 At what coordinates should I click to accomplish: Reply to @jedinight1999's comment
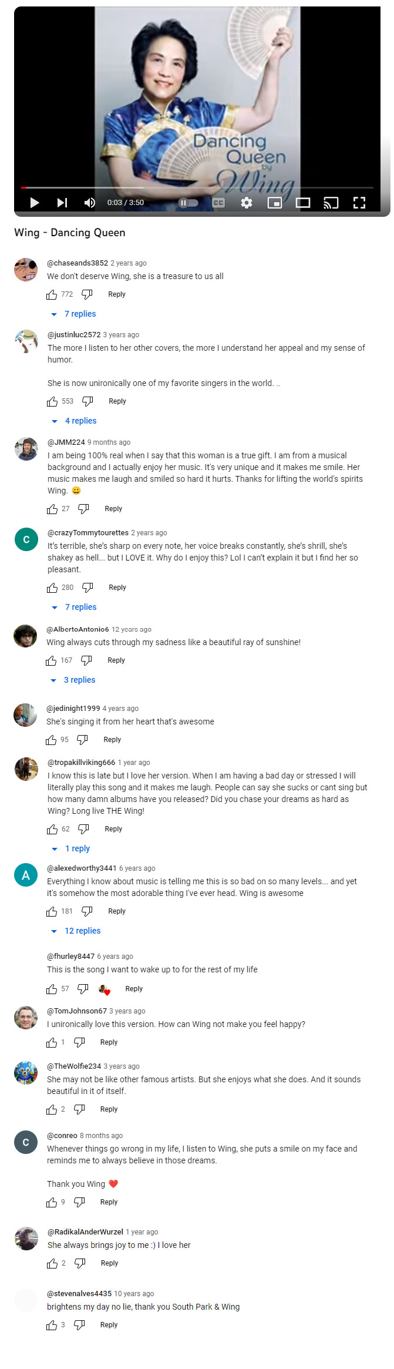click(x=112, y=740)
